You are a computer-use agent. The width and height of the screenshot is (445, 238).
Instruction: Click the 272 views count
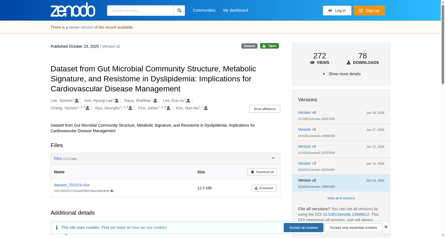tap(320, 56)
